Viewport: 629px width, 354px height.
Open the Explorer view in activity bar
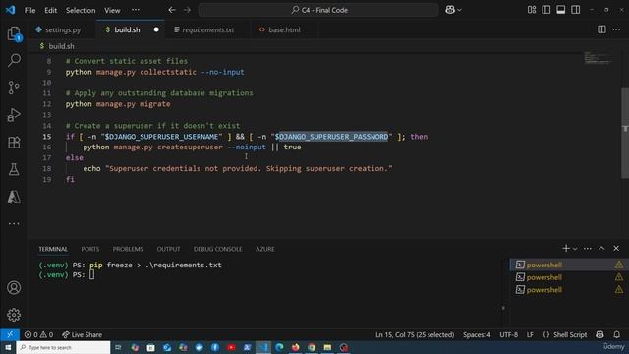(14, 33)
